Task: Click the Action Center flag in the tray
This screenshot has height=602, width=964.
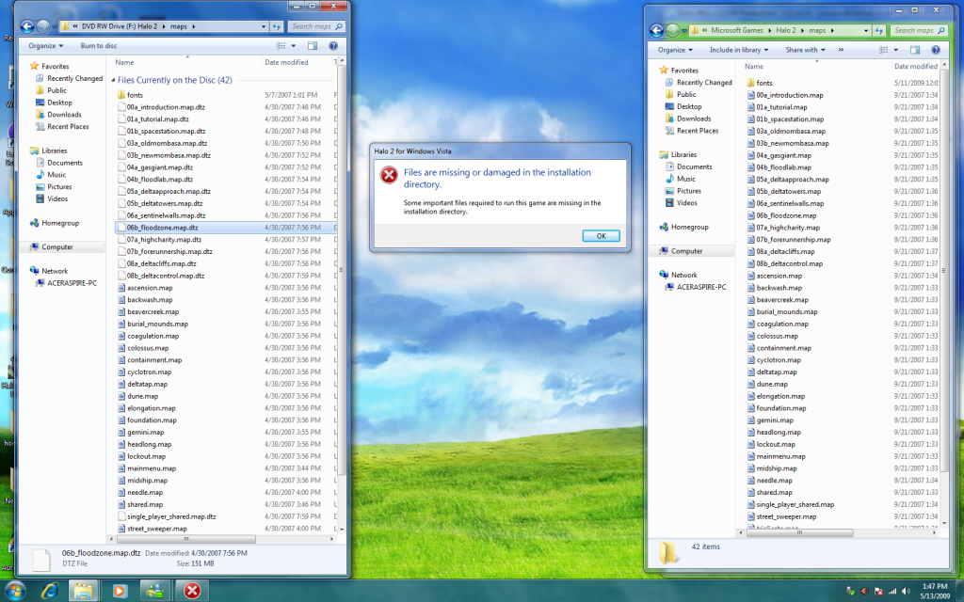Action: click(878, 592)
